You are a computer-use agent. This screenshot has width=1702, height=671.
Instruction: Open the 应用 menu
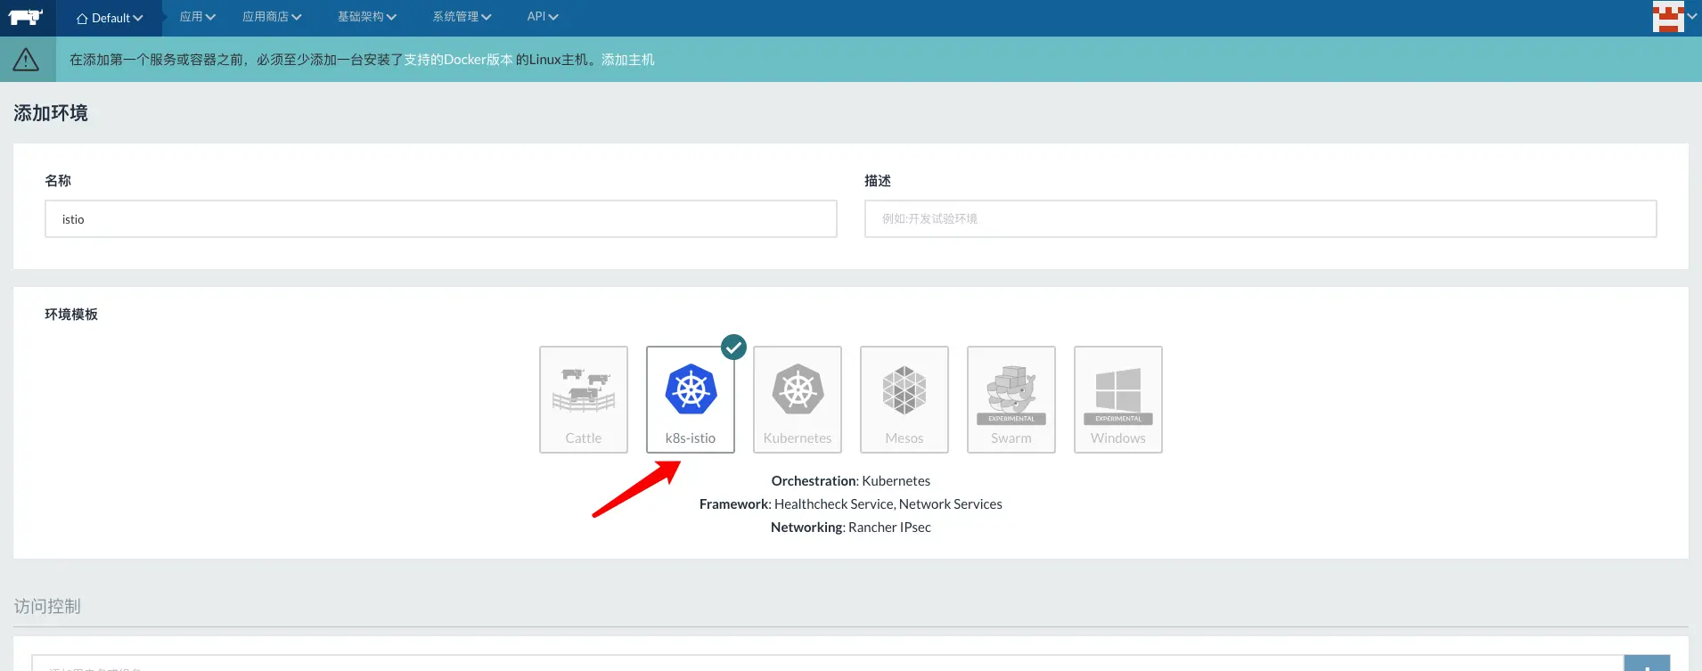[198, 17]
